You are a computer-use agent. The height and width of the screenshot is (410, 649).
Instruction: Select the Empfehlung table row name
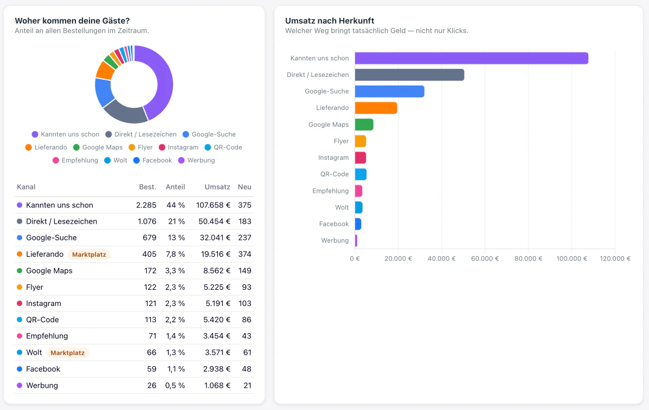click(47, 336)
